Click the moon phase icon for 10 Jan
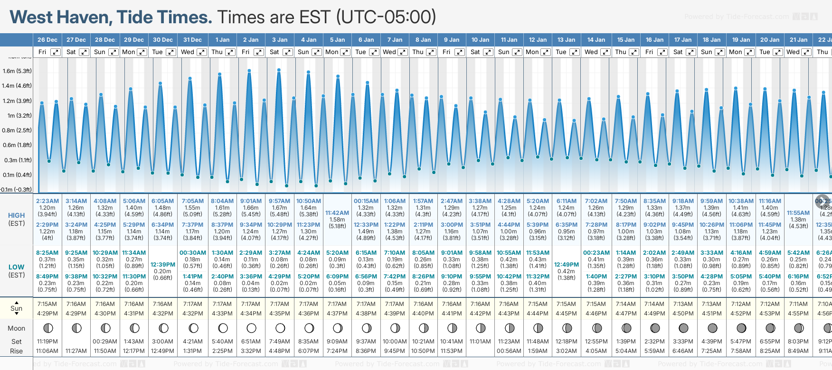Screen dimensions: 832x370 click(481, 328)
